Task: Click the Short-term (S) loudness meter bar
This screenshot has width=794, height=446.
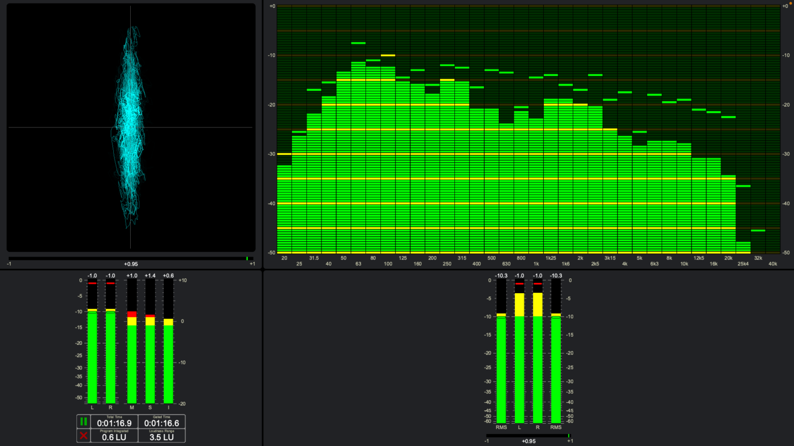Action: pos(150,361)
